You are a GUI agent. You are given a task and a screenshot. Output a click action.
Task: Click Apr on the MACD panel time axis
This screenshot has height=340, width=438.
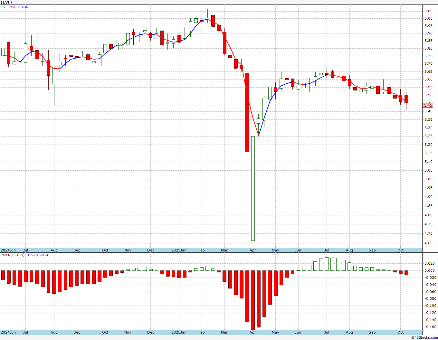pos(253,332)
